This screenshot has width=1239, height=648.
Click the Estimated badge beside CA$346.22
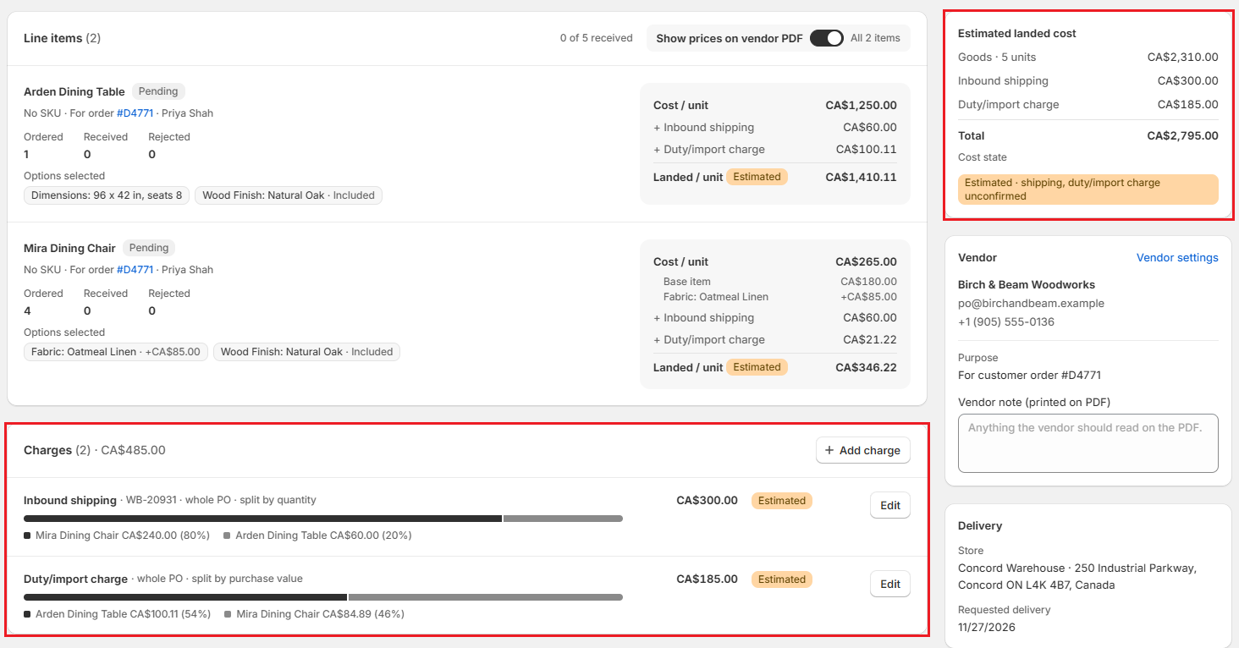click(x=757, y=367)
